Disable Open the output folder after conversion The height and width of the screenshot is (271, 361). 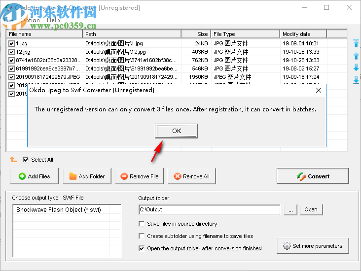point(142,248)
